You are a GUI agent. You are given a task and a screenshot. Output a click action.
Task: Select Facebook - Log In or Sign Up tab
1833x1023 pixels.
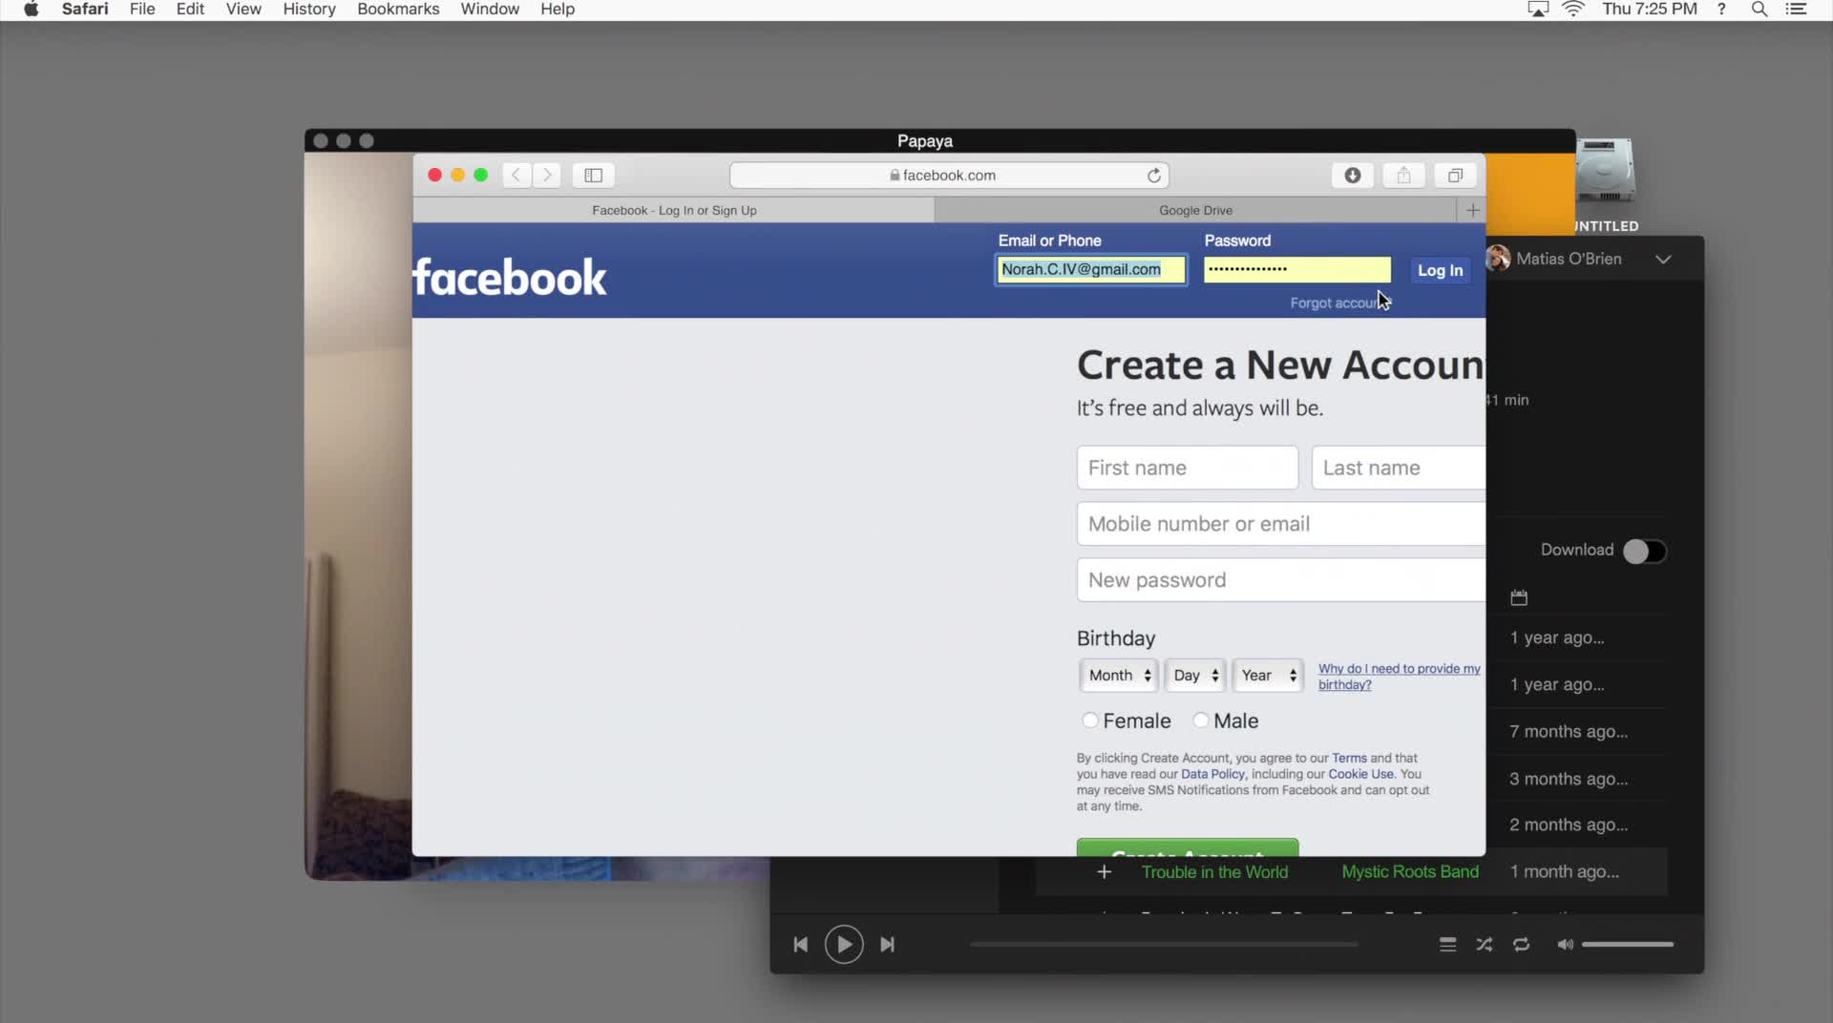tap(674, 210)
